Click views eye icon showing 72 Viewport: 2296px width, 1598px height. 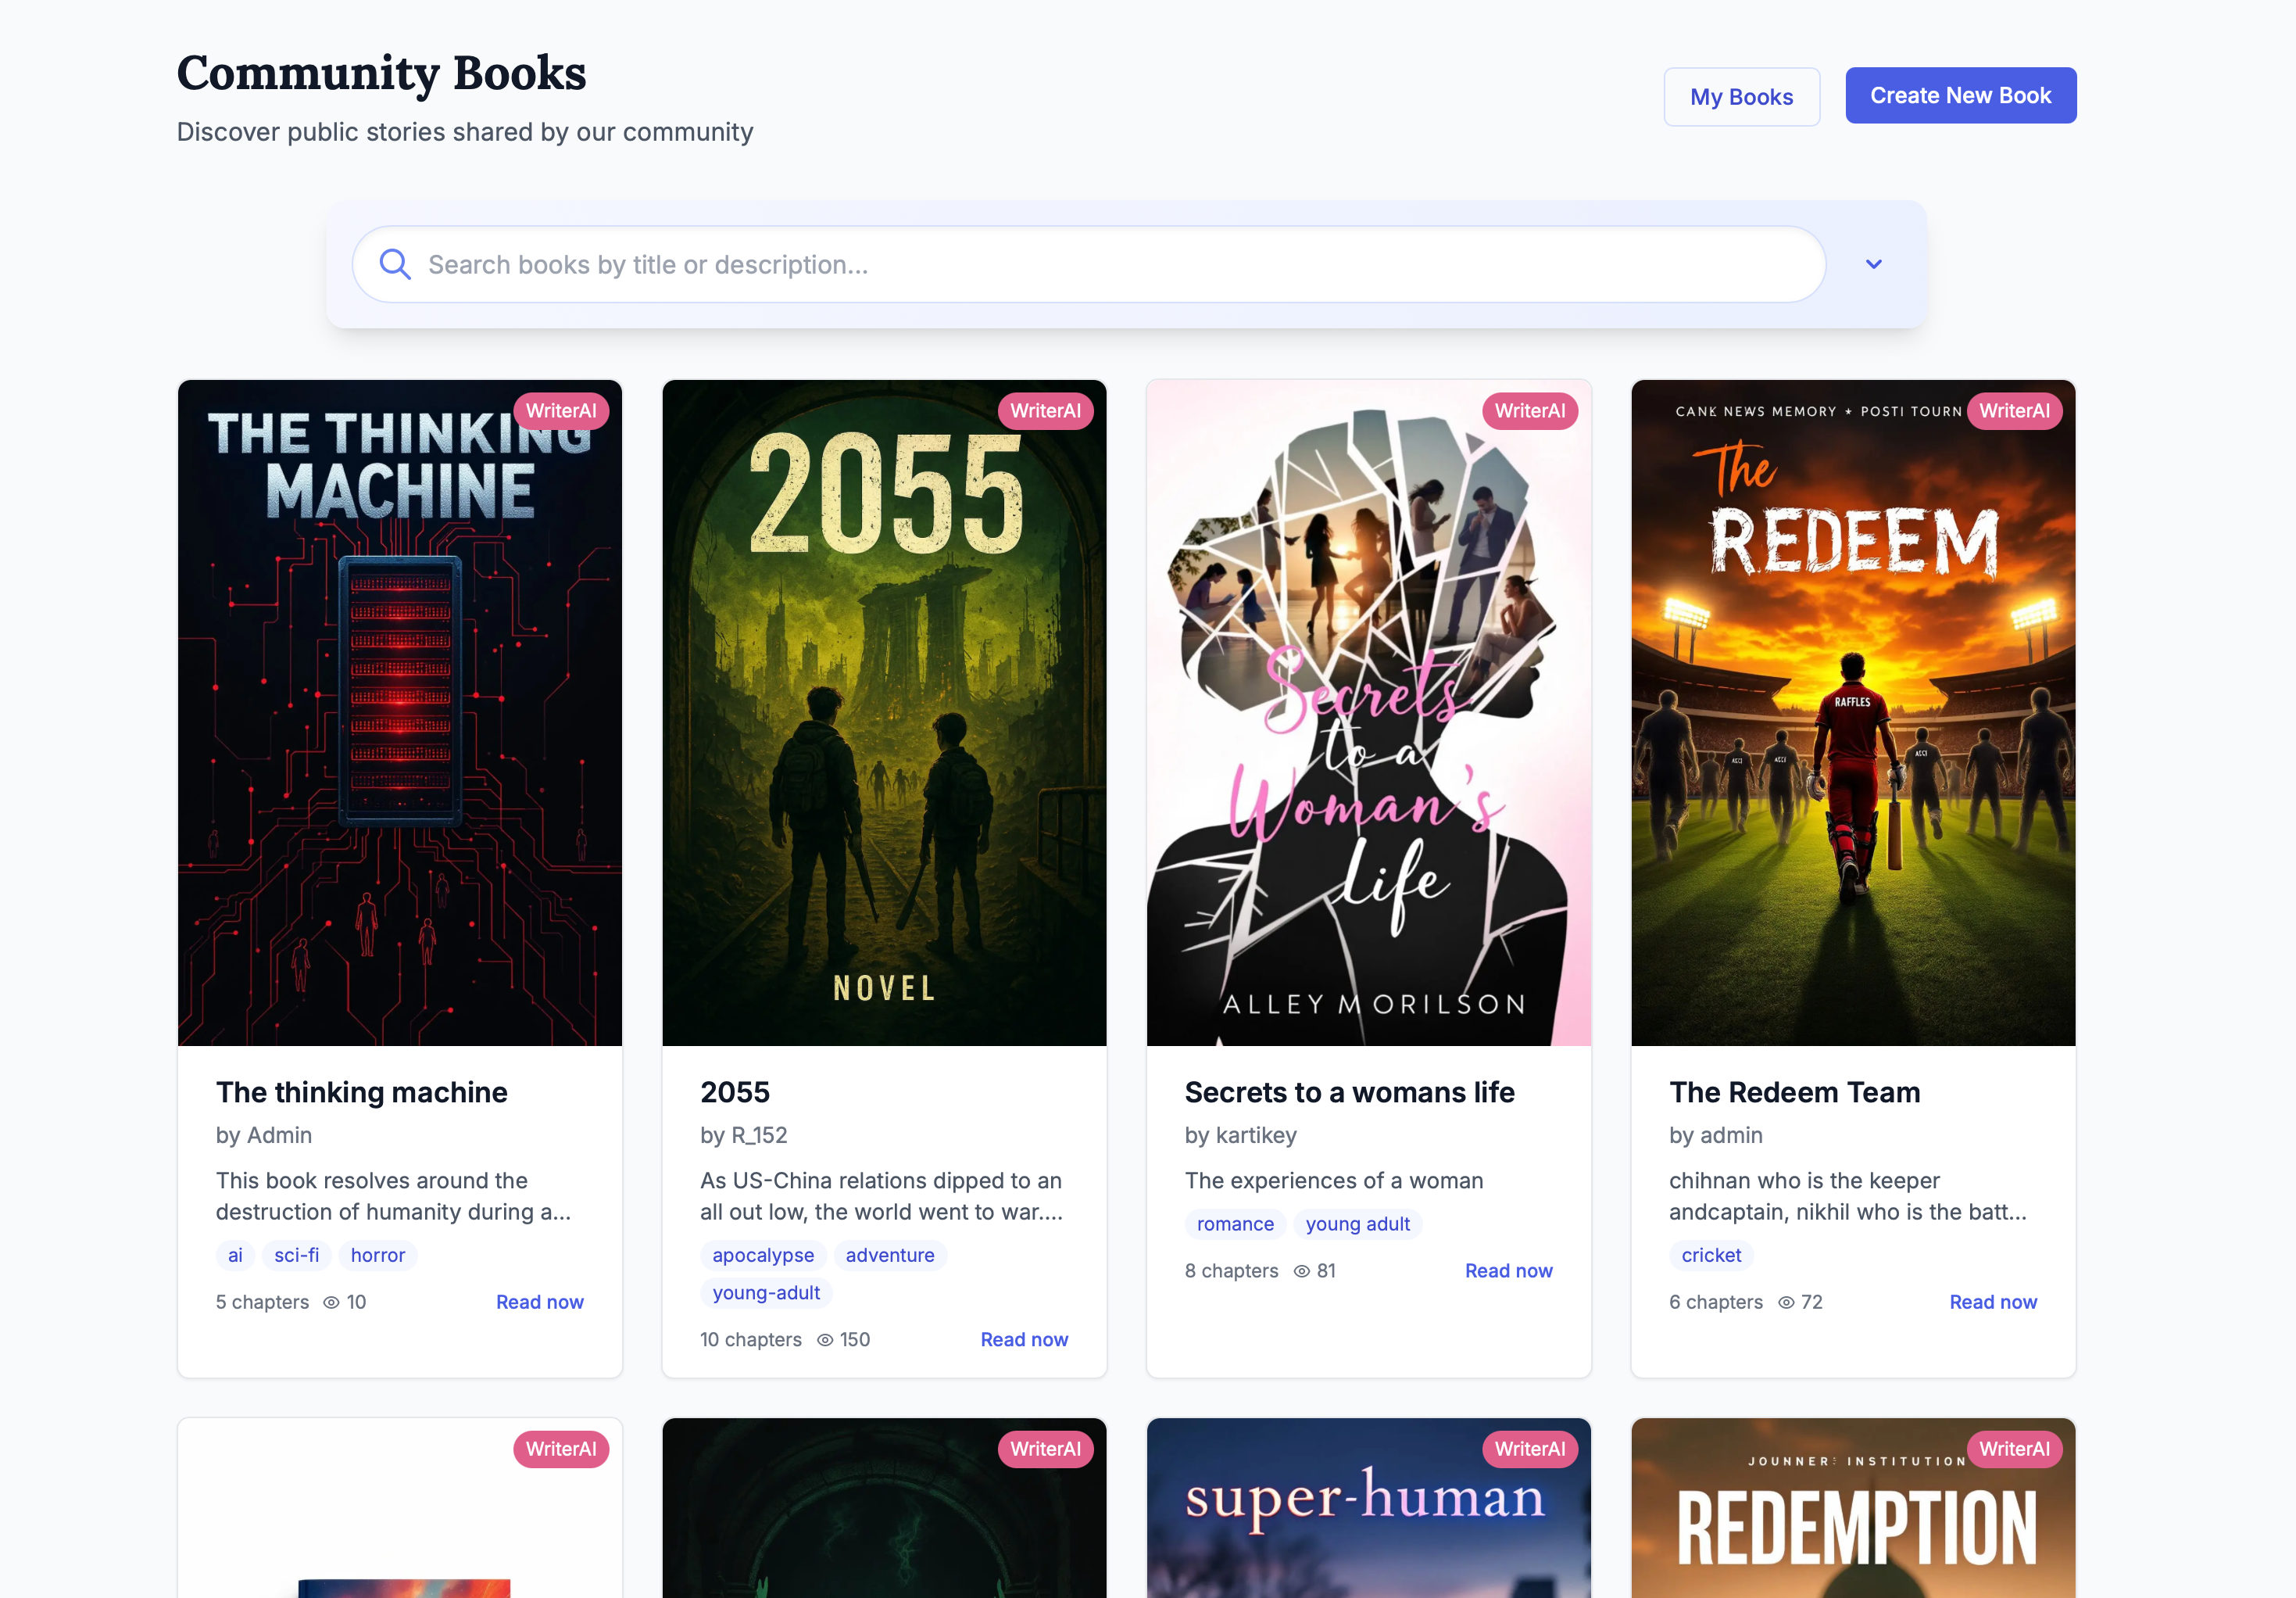pos(1786,1302)
